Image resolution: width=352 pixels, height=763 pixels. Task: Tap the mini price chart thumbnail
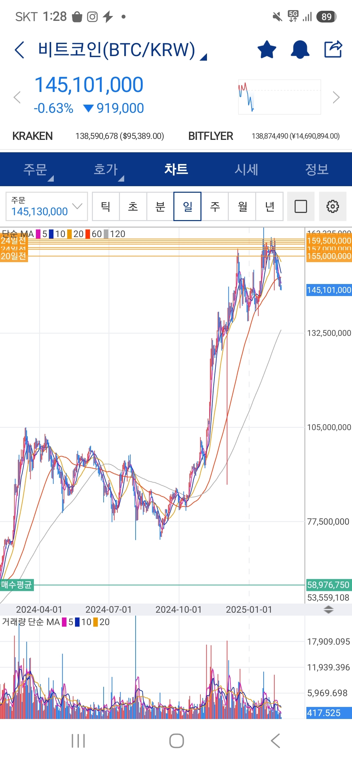point(279,97)
